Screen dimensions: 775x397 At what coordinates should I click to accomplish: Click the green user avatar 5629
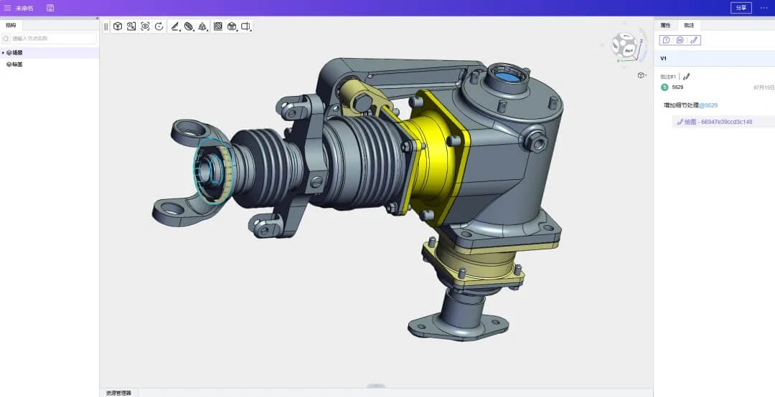[664, 87]
